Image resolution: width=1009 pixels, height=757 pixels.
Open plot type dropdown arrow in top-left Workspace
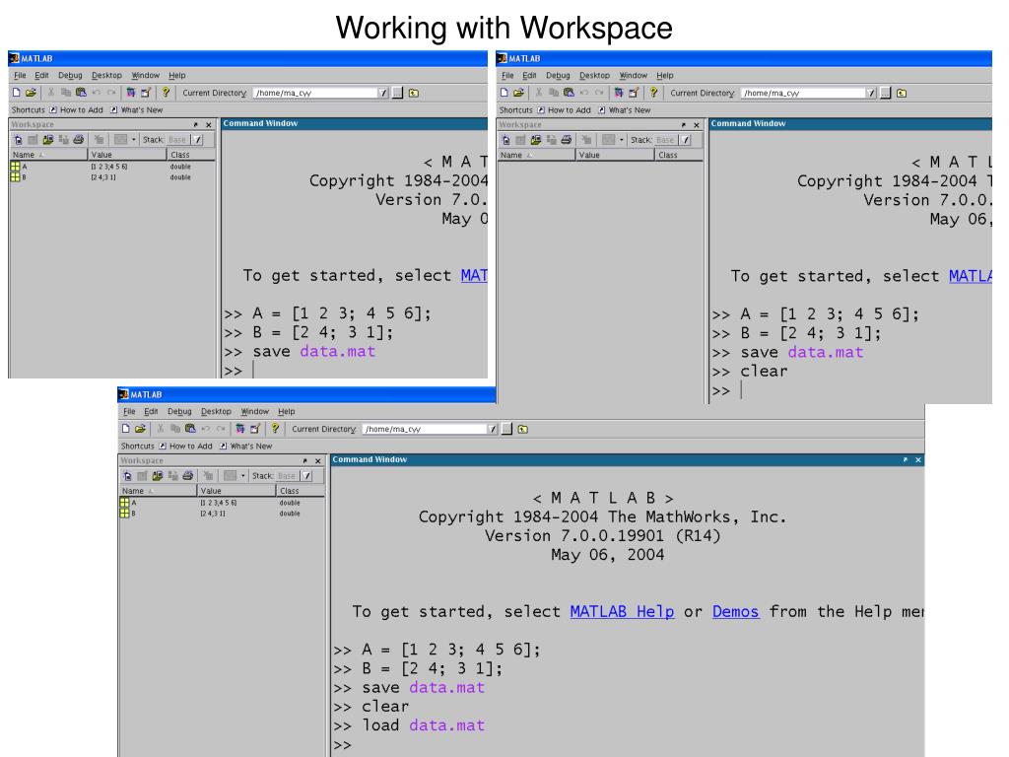tap(134, 140)
